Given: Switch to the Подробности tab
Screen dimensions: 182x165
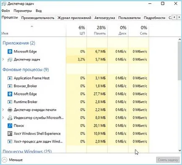Looking at the screenshot, I should [x=154, y=18].
